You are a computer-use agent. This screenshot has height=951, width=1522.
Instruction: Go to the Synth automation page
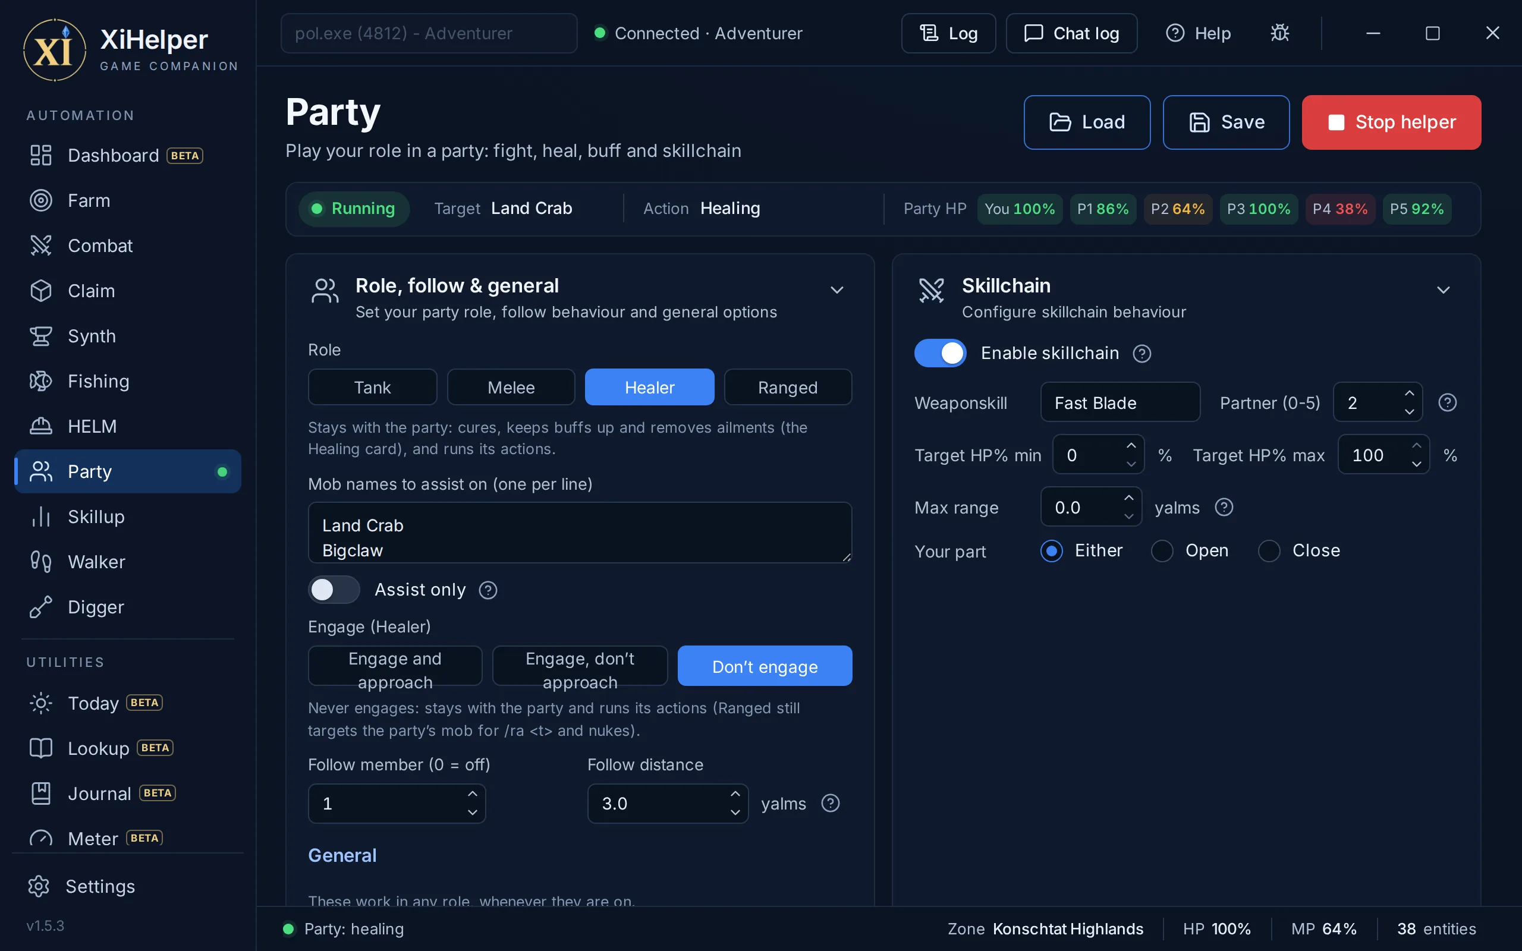[x=128, y=336]
